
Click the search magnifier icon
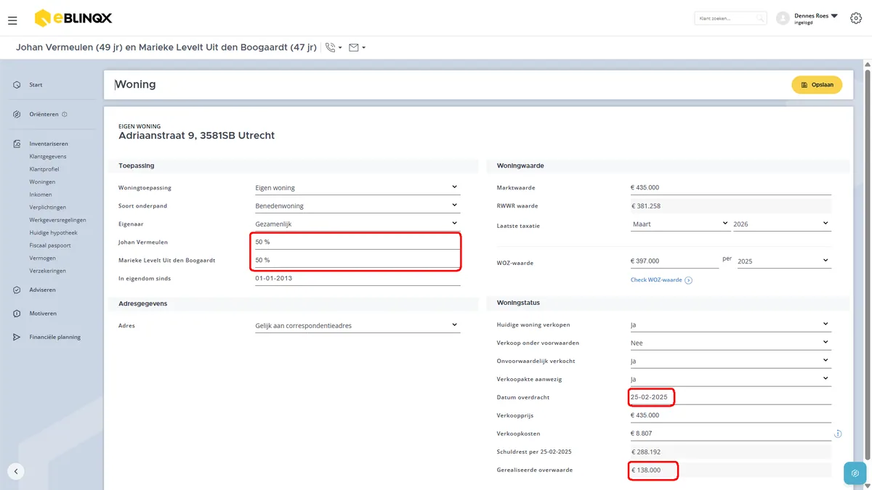pyautogui.click(x=759, y=18)
